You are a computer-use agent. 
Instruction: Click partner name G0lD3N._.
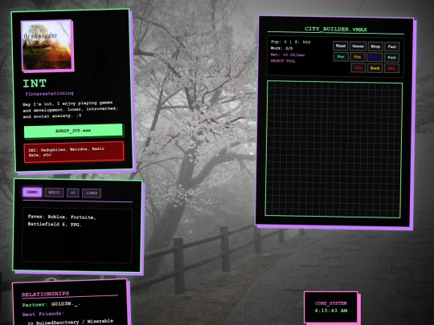point(66,304)
